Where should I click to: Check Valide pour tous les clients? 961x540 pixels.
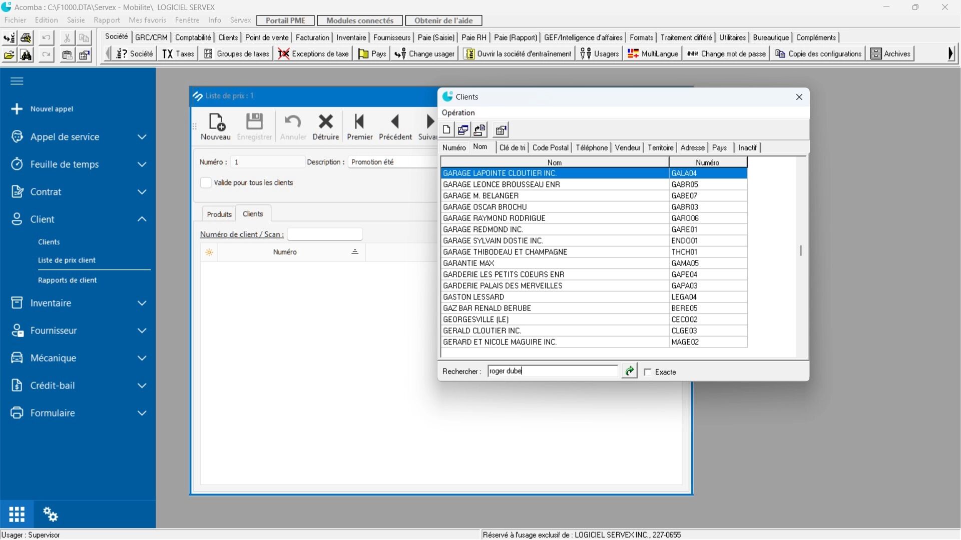206,182
